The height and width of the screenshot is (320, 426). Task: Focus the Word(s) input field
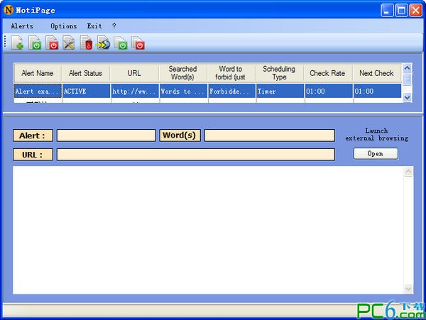tap(270, 135)
